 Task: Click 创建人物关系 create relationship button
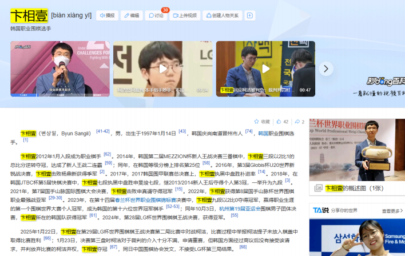click(x=222, y=15)
